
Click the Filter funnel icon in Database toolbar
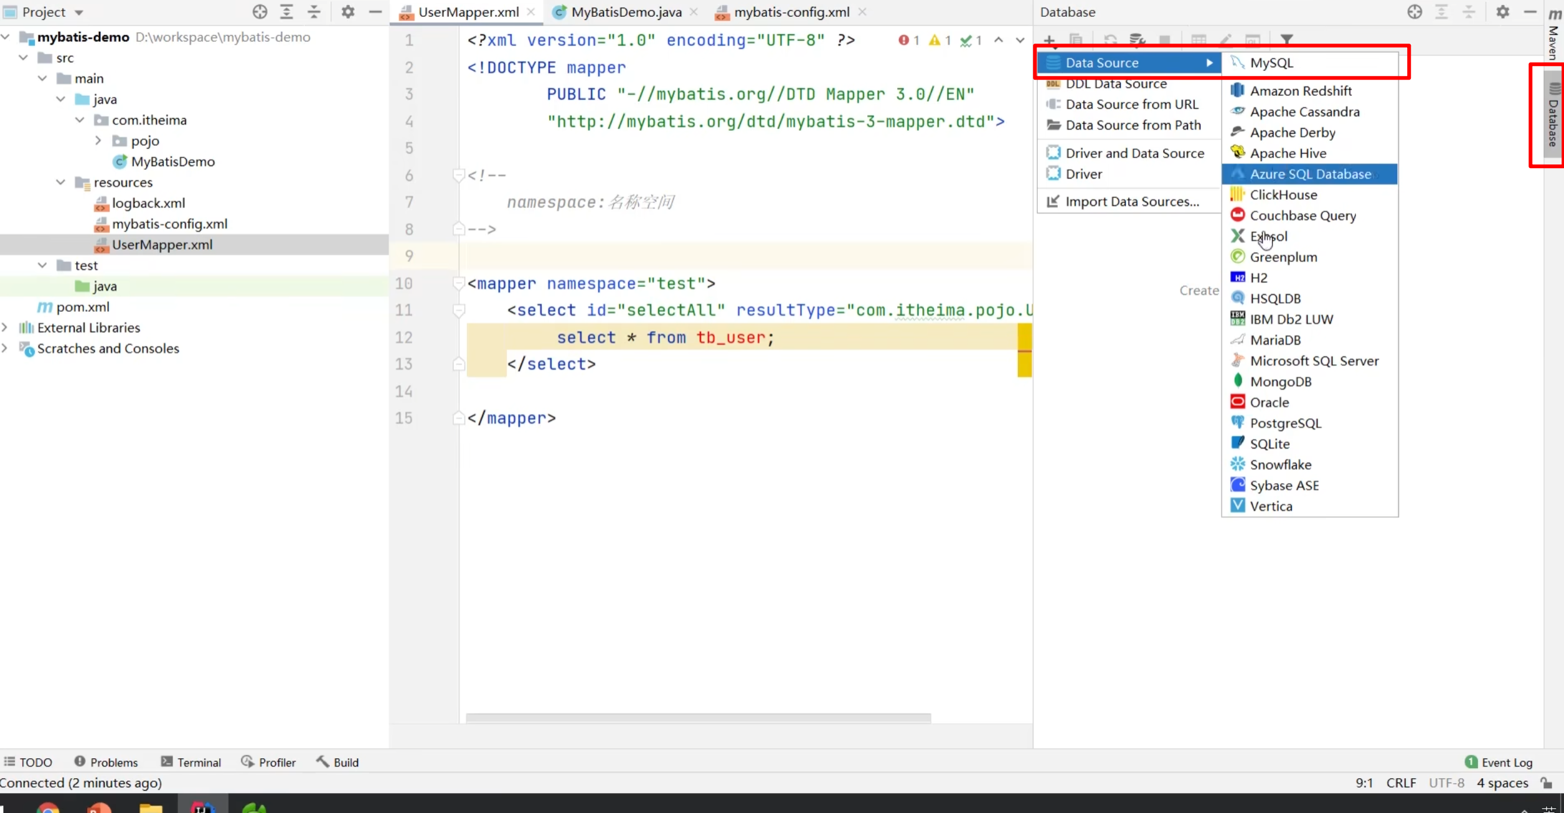tap(1287, 40)
